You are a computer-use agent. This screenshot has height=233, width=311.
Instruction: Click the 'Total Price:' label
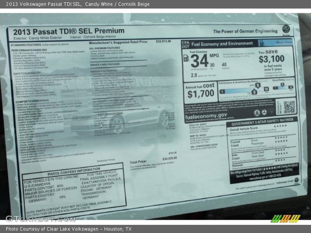(138, 162)
